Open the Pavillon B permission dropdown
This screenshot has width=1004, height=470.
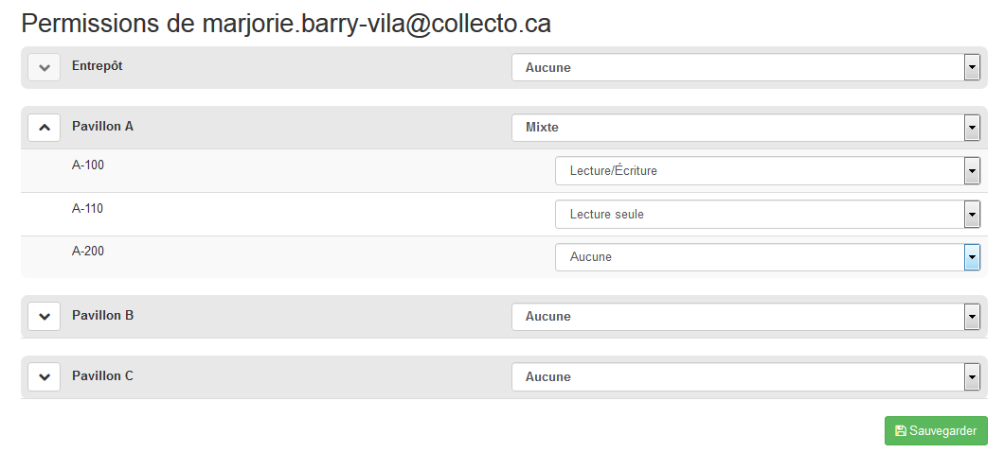(x=737, y=317)
